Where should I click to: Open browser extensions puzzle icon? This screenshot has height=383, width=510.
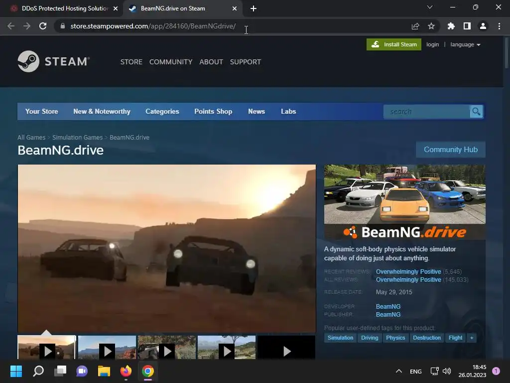[x=451, y=26]
